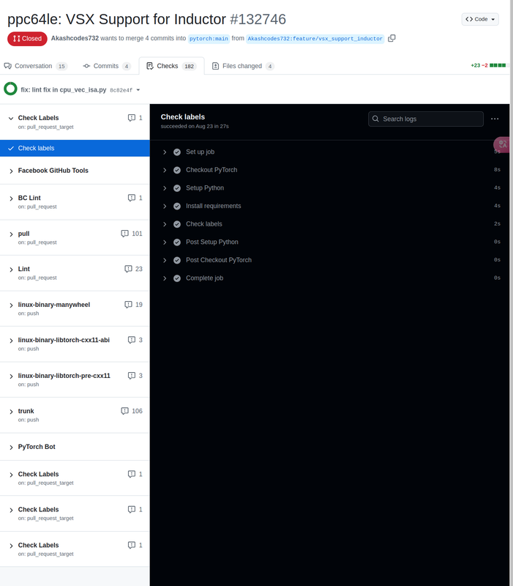Click the translate overlay icon at right edge

(x=503, y=144)
